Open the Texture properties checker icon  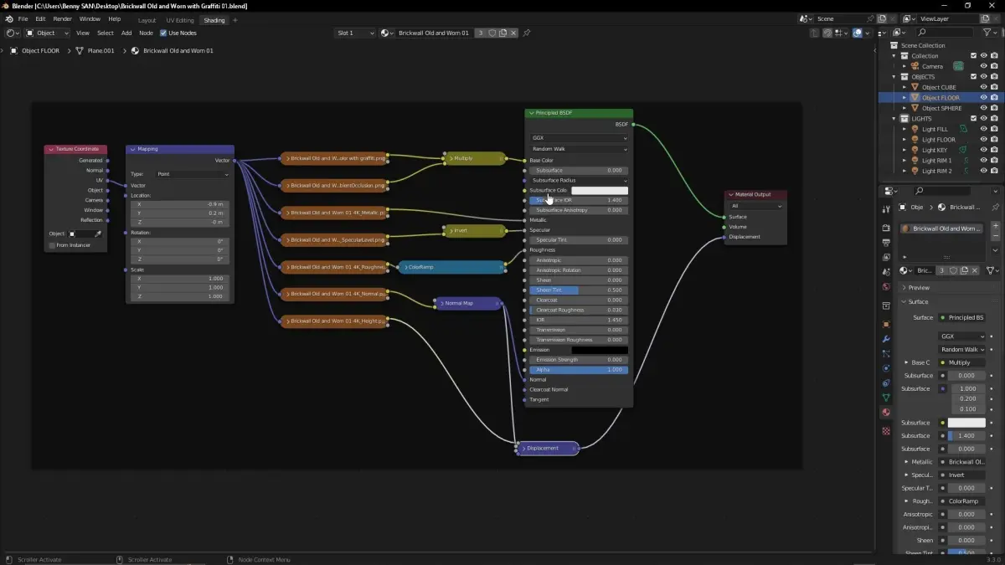(886, 431)
